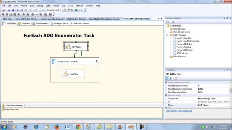Click the Save All icon in the toolbar
The image size is (232, 130).
click(x=13, y=10)
